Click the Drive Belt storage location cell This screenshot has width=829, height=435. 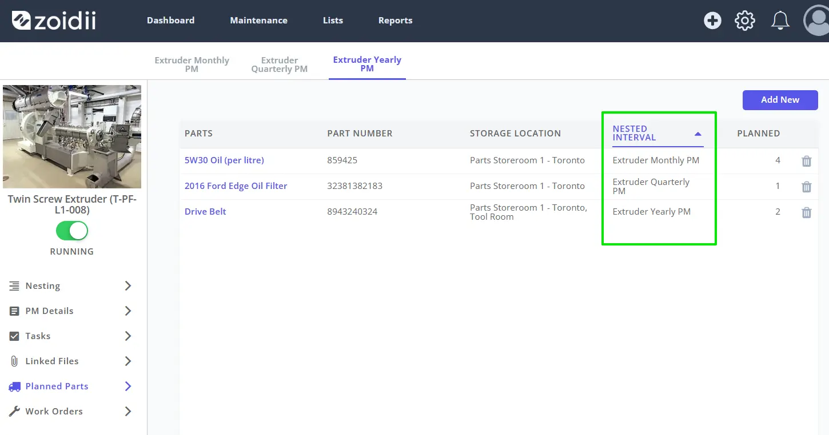point(528,212)
